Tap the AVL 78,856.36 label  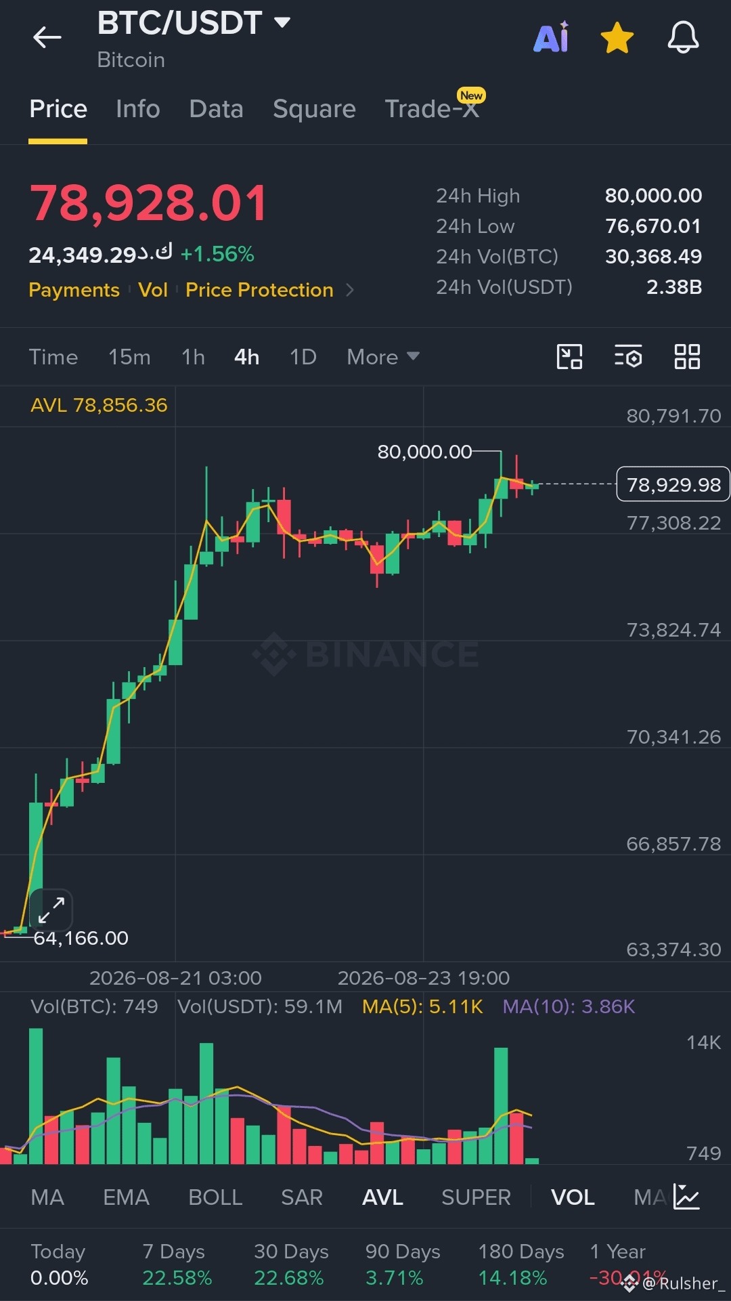click(x=99, y=406)
